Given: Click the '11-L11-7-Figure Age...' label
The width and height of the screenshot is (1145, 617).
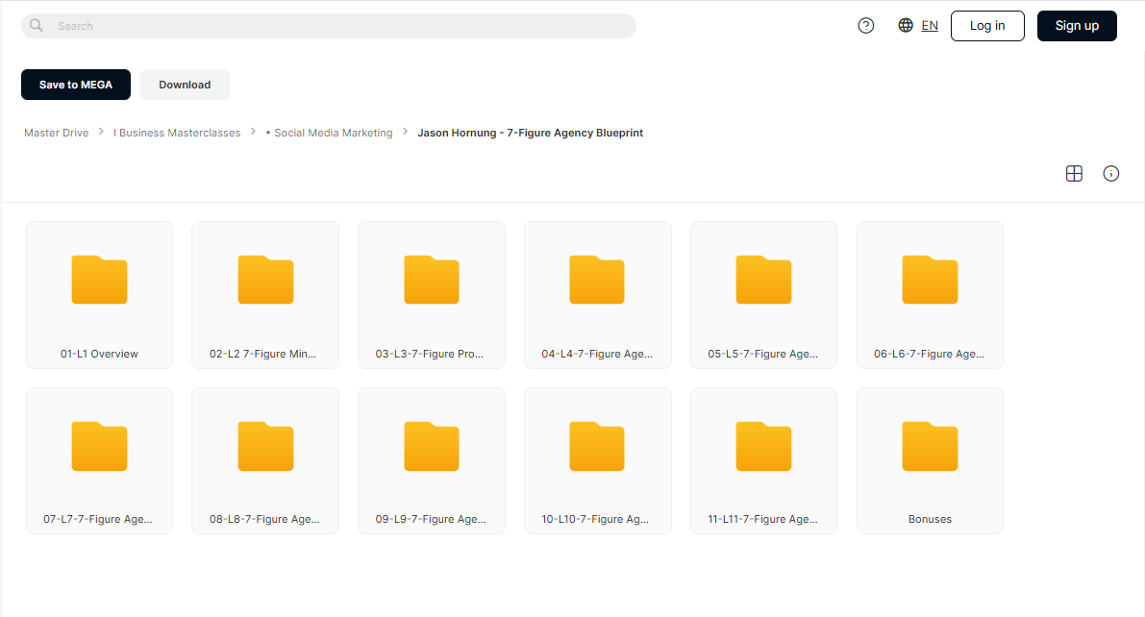Looking at the screenshot, I should (x=763, y=519).
